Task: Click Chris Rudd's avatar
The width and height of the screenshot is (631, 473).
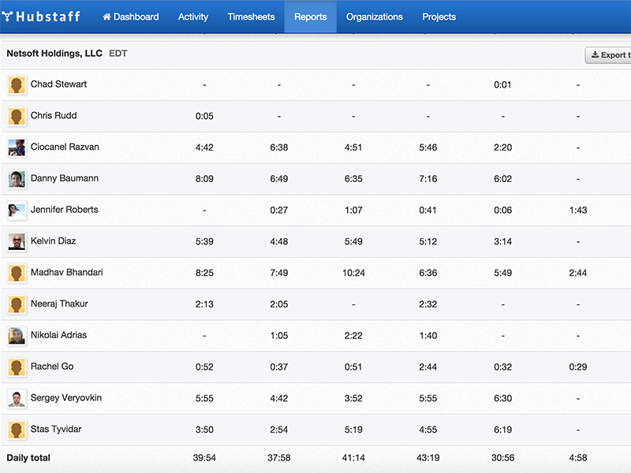Action: coord(17,116)
